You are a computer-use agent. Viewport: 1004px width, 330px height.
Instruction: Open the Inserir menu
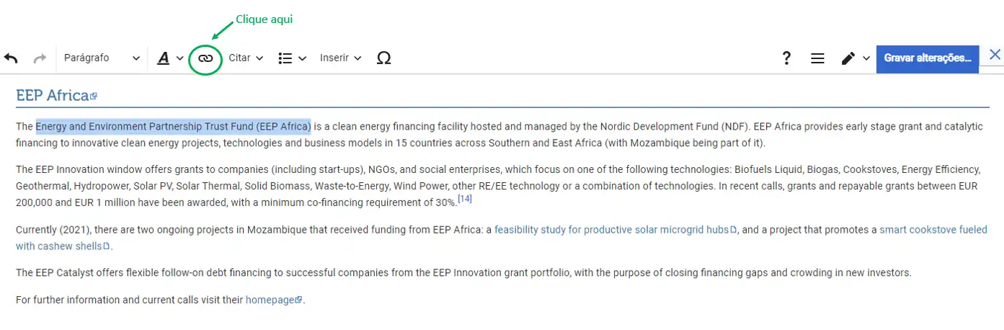[340, 58]
